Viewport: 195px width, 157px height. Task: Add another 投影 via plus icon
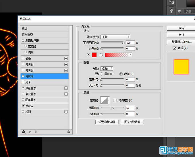click(66, 112)
